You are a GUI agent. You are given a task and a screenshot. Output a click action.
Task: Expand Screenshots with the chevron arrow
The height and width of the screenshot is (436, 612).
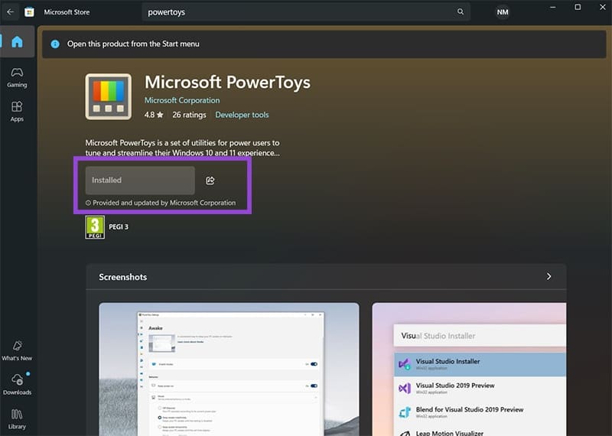[x=549, y=276]
